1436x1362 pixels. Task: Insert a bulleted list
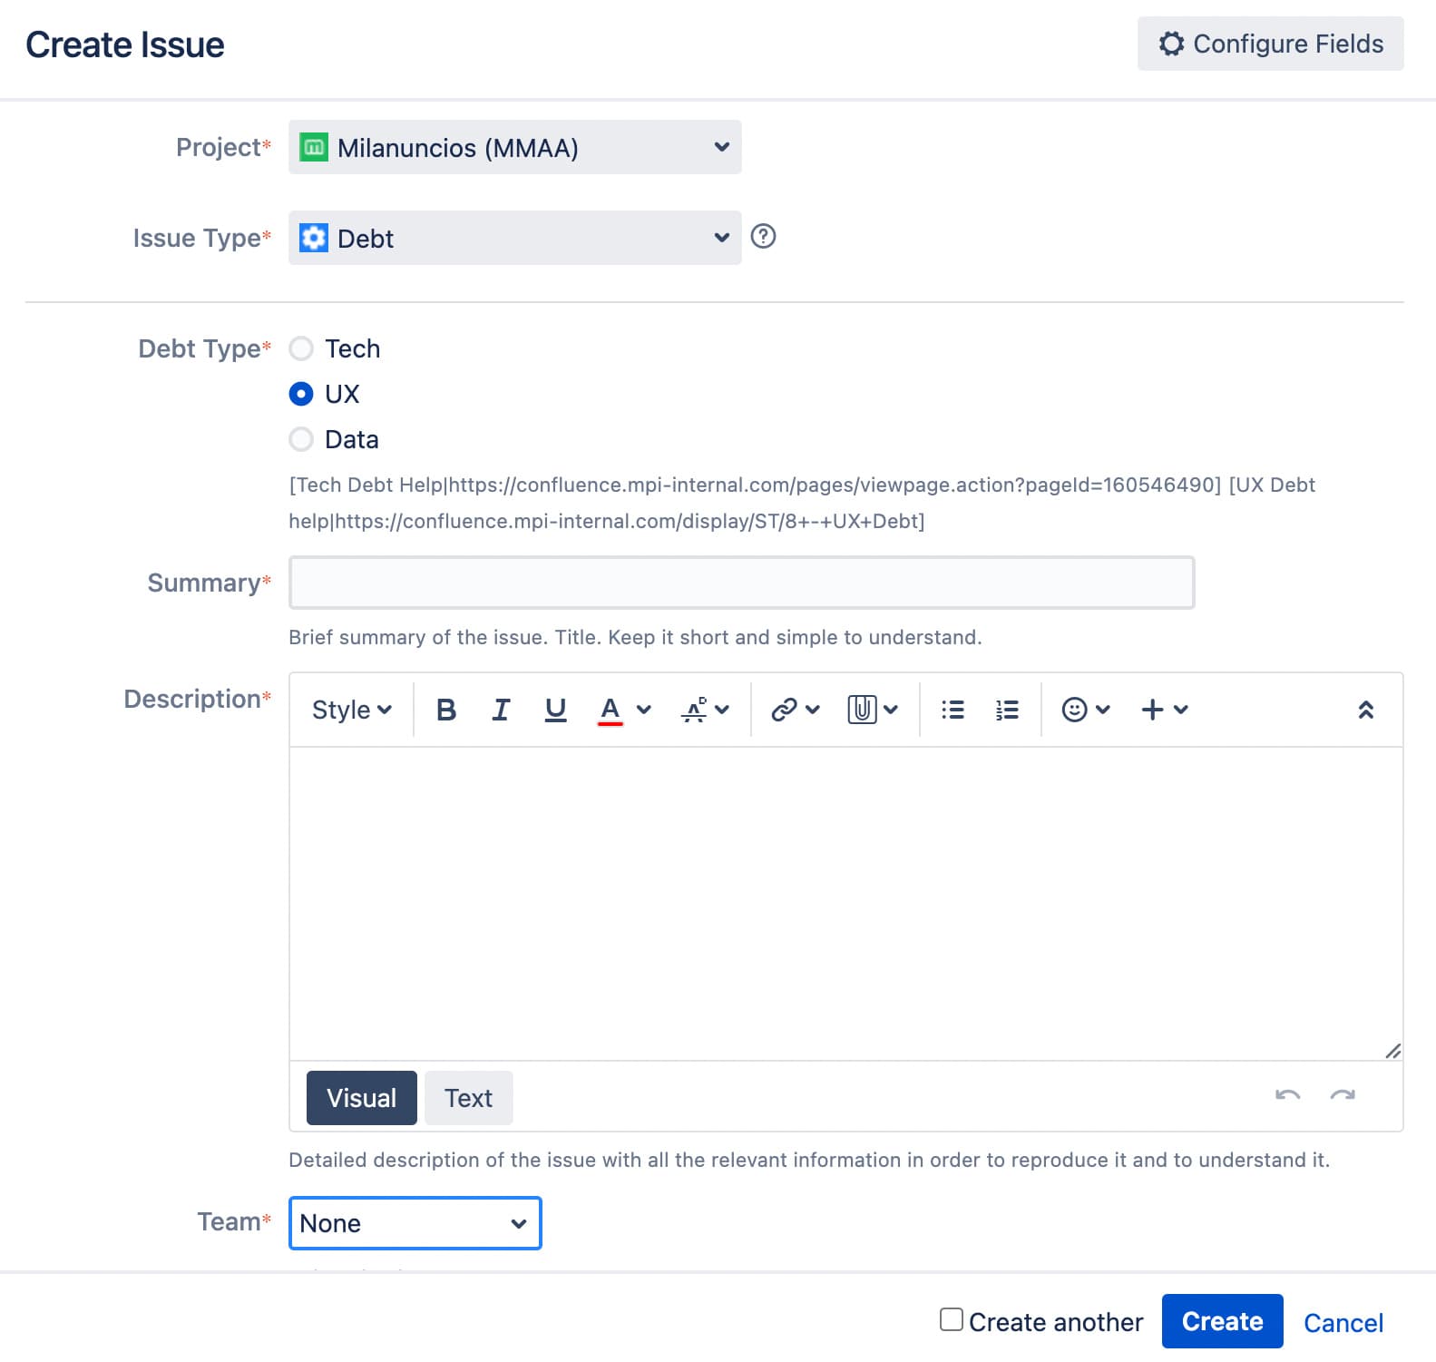tap(952, 710)
